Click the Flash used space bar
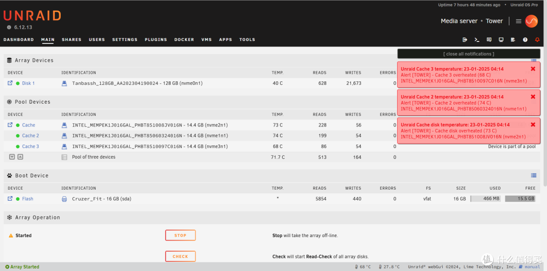This screenshot has width=547, height=271. coord(485,199)
